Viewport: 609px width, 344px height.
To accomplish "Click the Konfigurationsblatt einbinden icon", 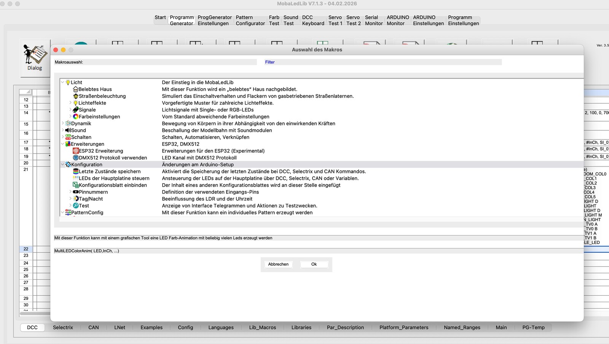I will 76,185.
